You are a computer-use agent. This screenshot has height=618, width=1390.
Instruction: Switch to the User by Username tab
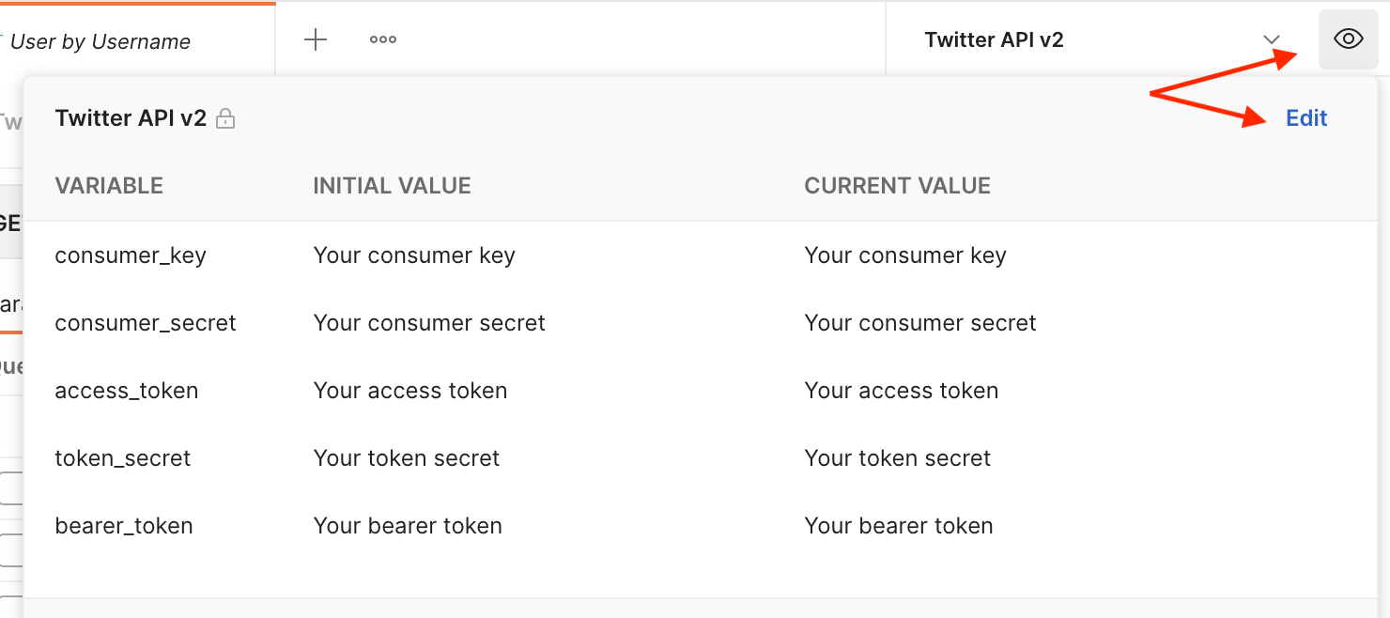coord(100,41)
